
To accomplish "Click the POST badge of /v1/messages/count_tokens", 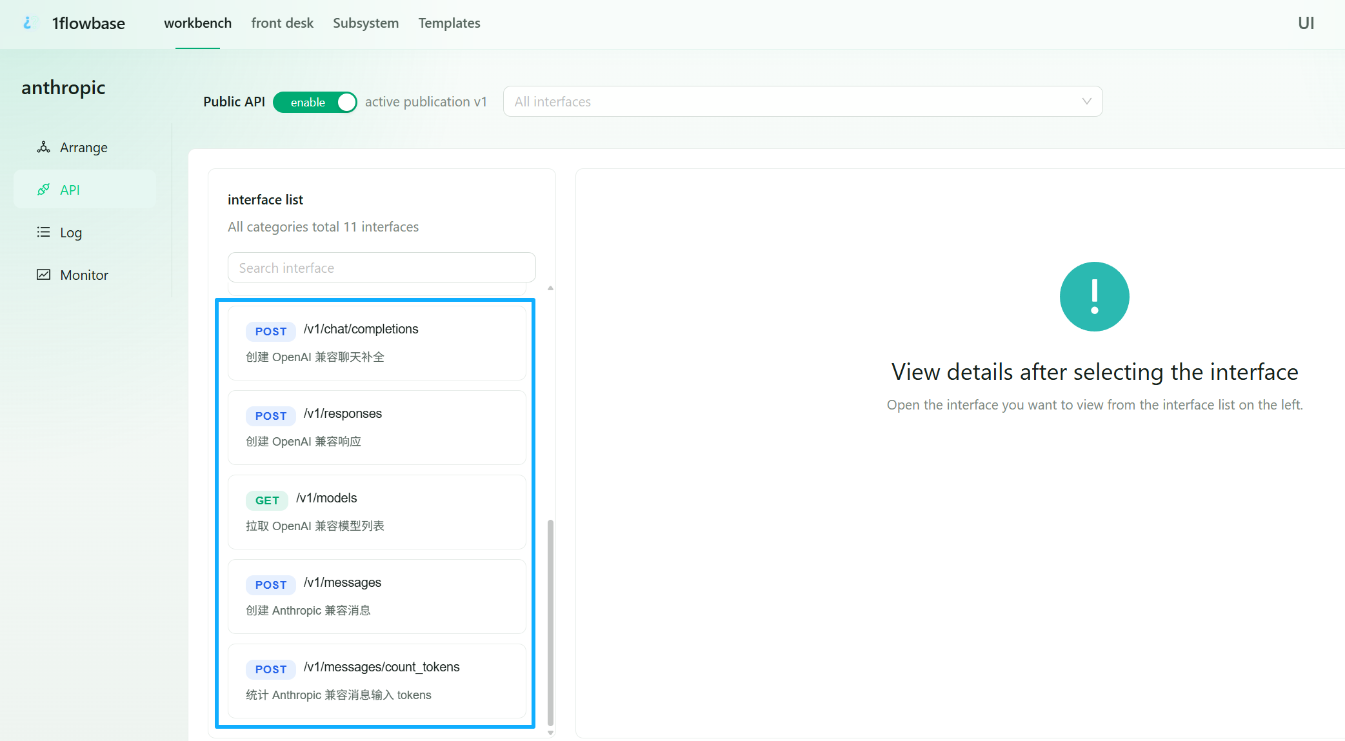I will (x=271, y=669).
